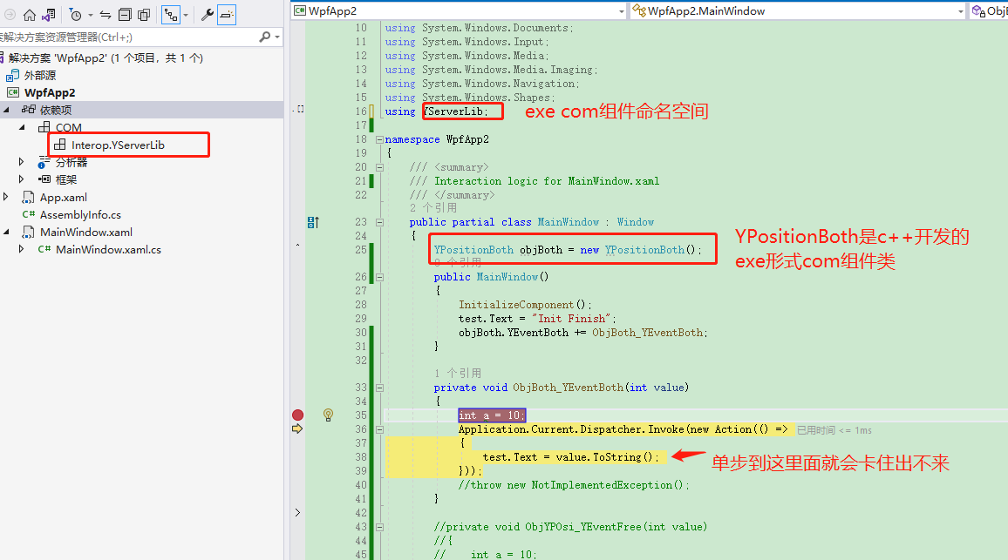Select Interop.YServerLib in the tree
Image resolution: width=1008 pixels, height=560 pixels.
[x=118, y=145]
